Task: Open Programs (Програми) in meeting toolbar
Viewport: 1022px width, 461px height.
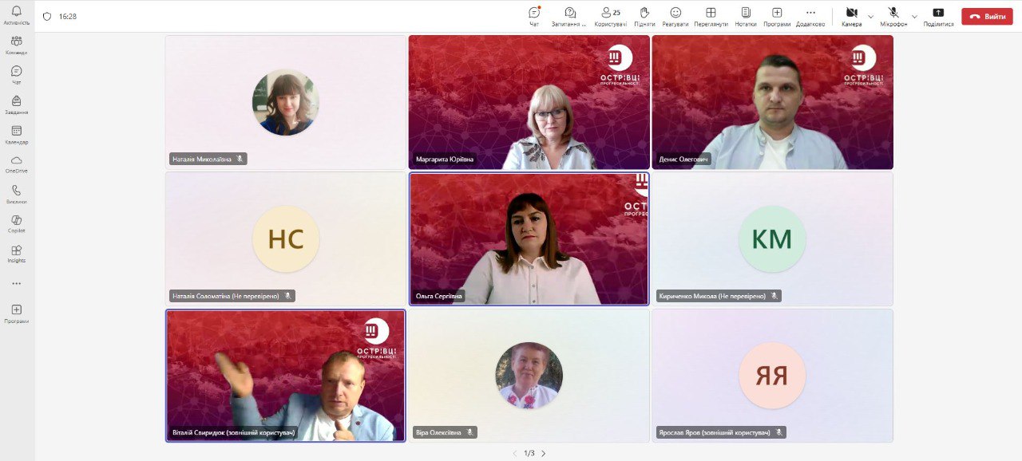Action: tap(777, 16)
